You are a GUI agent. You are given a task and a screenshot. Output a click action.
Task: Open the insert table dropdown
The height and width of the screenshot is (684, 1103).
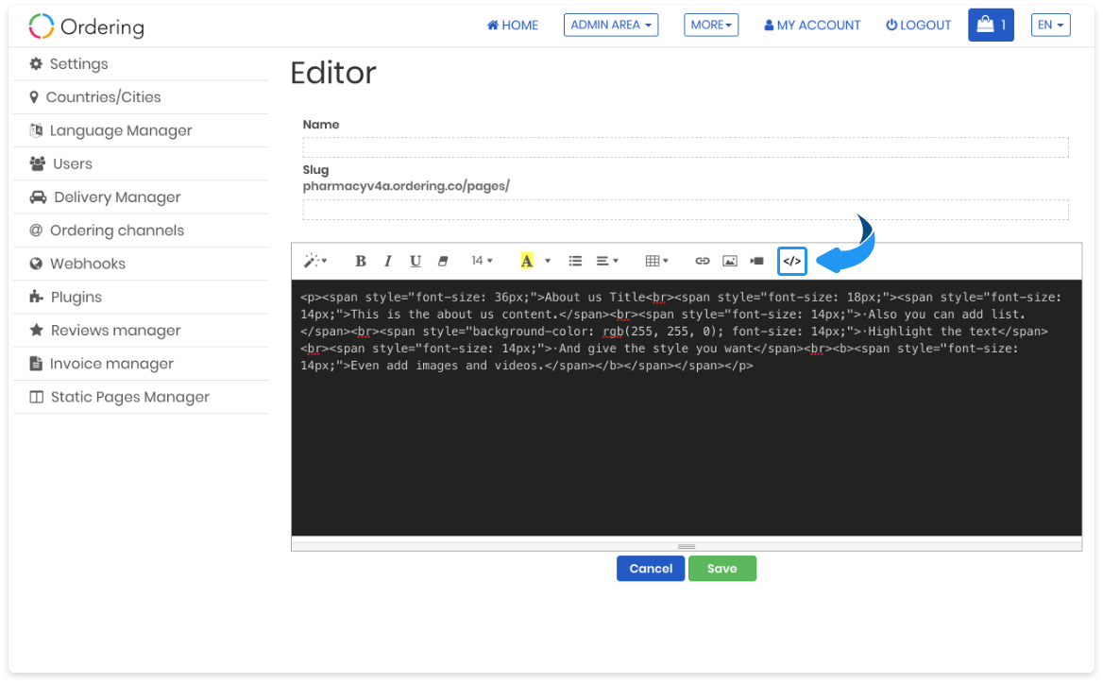656,261
